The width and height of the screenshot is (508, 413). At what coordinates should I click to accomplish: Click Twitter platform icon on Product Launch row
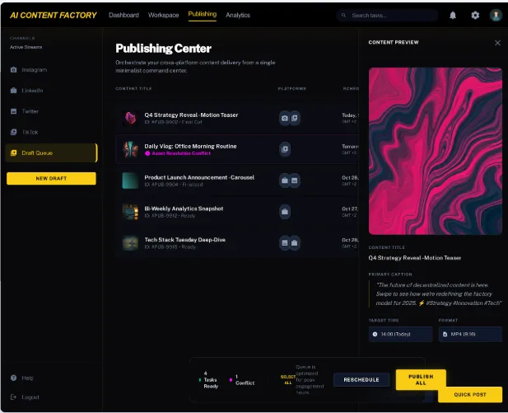tap(294, 181)
